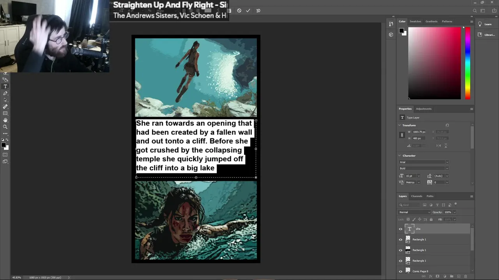Open the three-dots Edit Toolbar menu
499x280 pixels.
5,133
